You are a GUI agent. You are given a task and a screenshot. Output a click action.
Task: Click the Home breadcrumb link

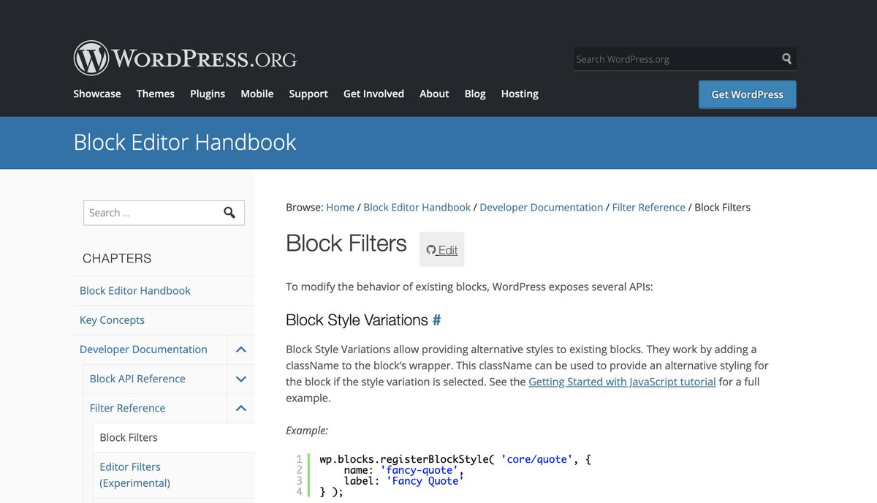point(340,207)
